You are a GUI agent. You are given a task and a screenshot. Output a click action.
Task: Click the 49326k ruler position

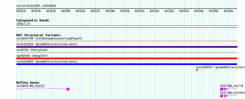(80, 11)
